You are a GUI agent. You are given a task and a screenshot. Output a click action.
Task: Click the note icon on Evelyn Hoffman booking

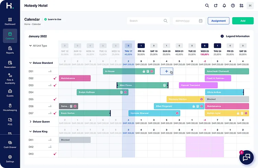click(x=121, y=92)
